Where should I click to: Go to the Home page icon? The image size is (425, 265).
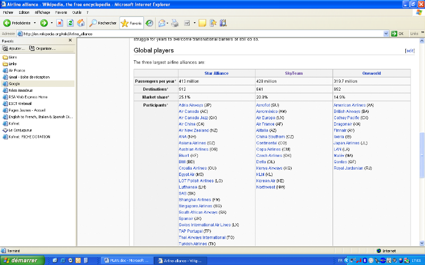tap(81, 23)
